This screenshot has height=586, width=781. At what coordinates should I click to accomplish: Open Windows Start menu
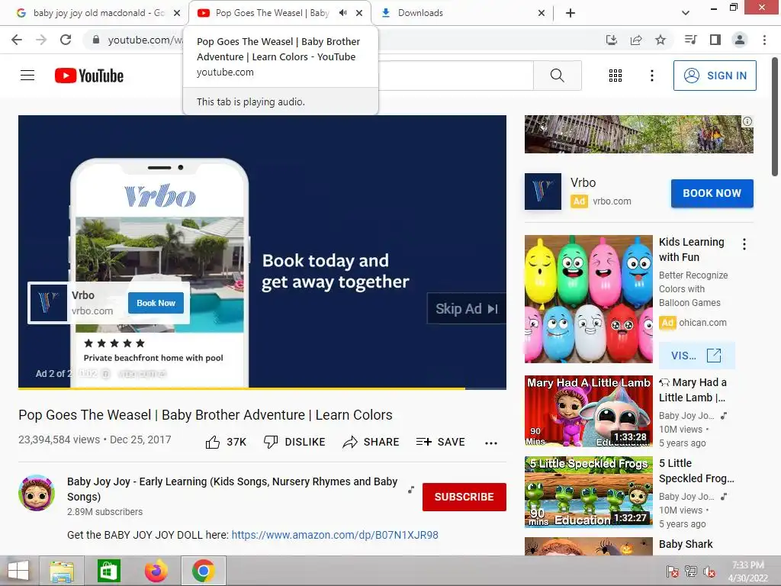18,571
